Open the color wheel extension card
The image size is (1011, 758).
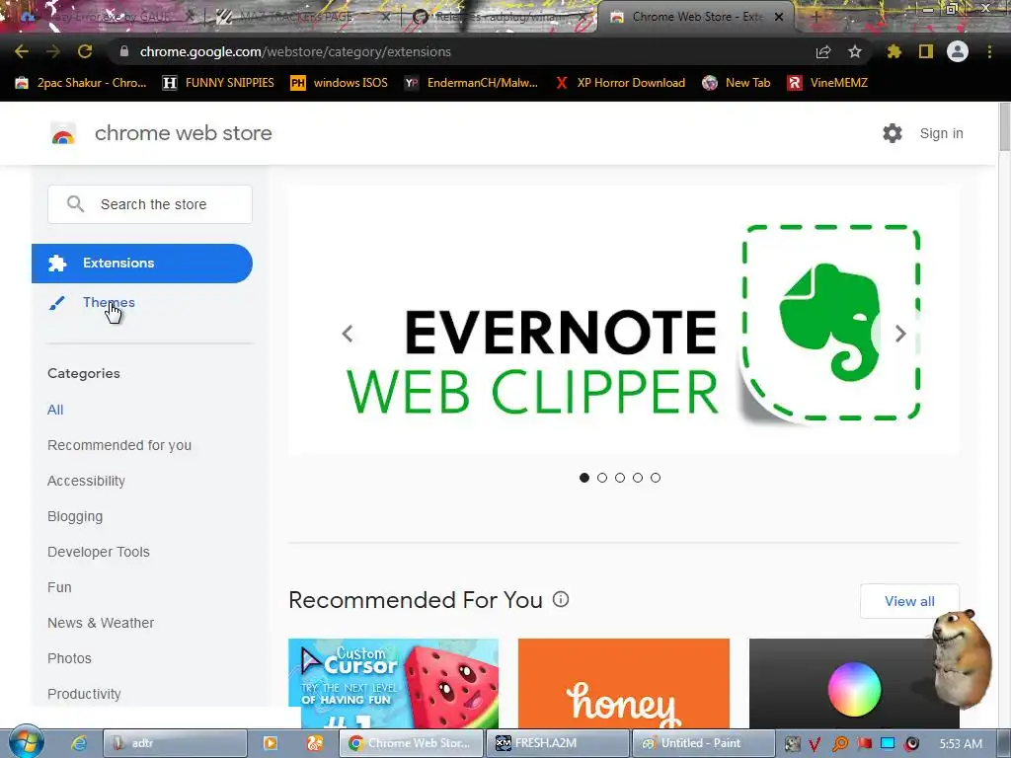854,683
